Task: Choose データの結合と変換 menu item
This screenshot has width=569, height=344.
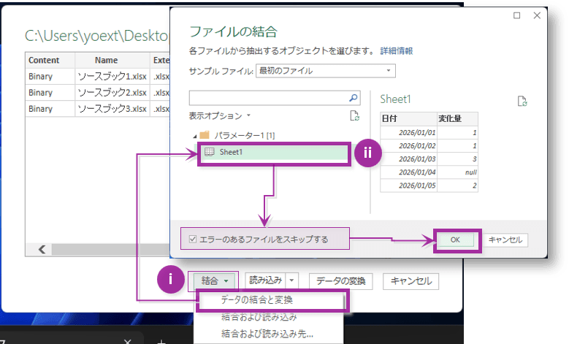Action: (257, 299)
